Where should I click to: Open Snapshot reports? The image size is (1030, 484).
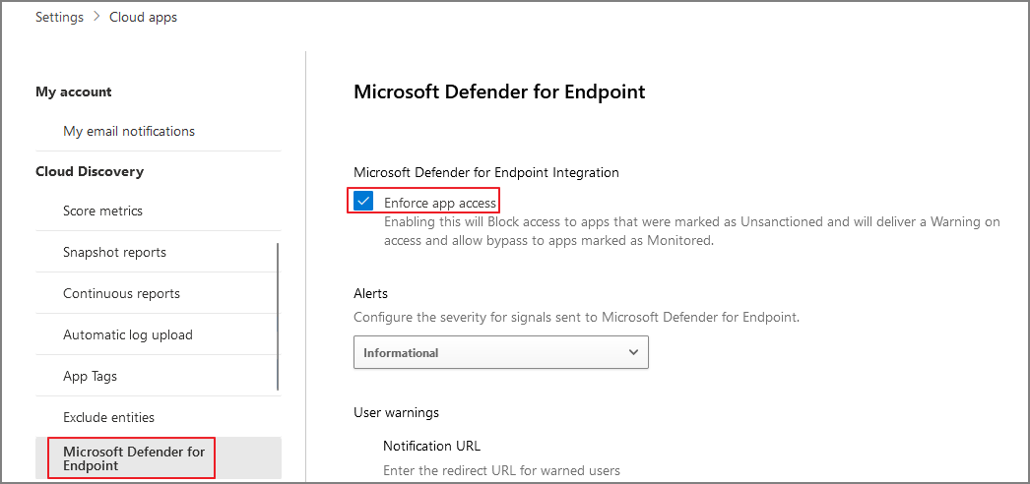click(114, 253)
